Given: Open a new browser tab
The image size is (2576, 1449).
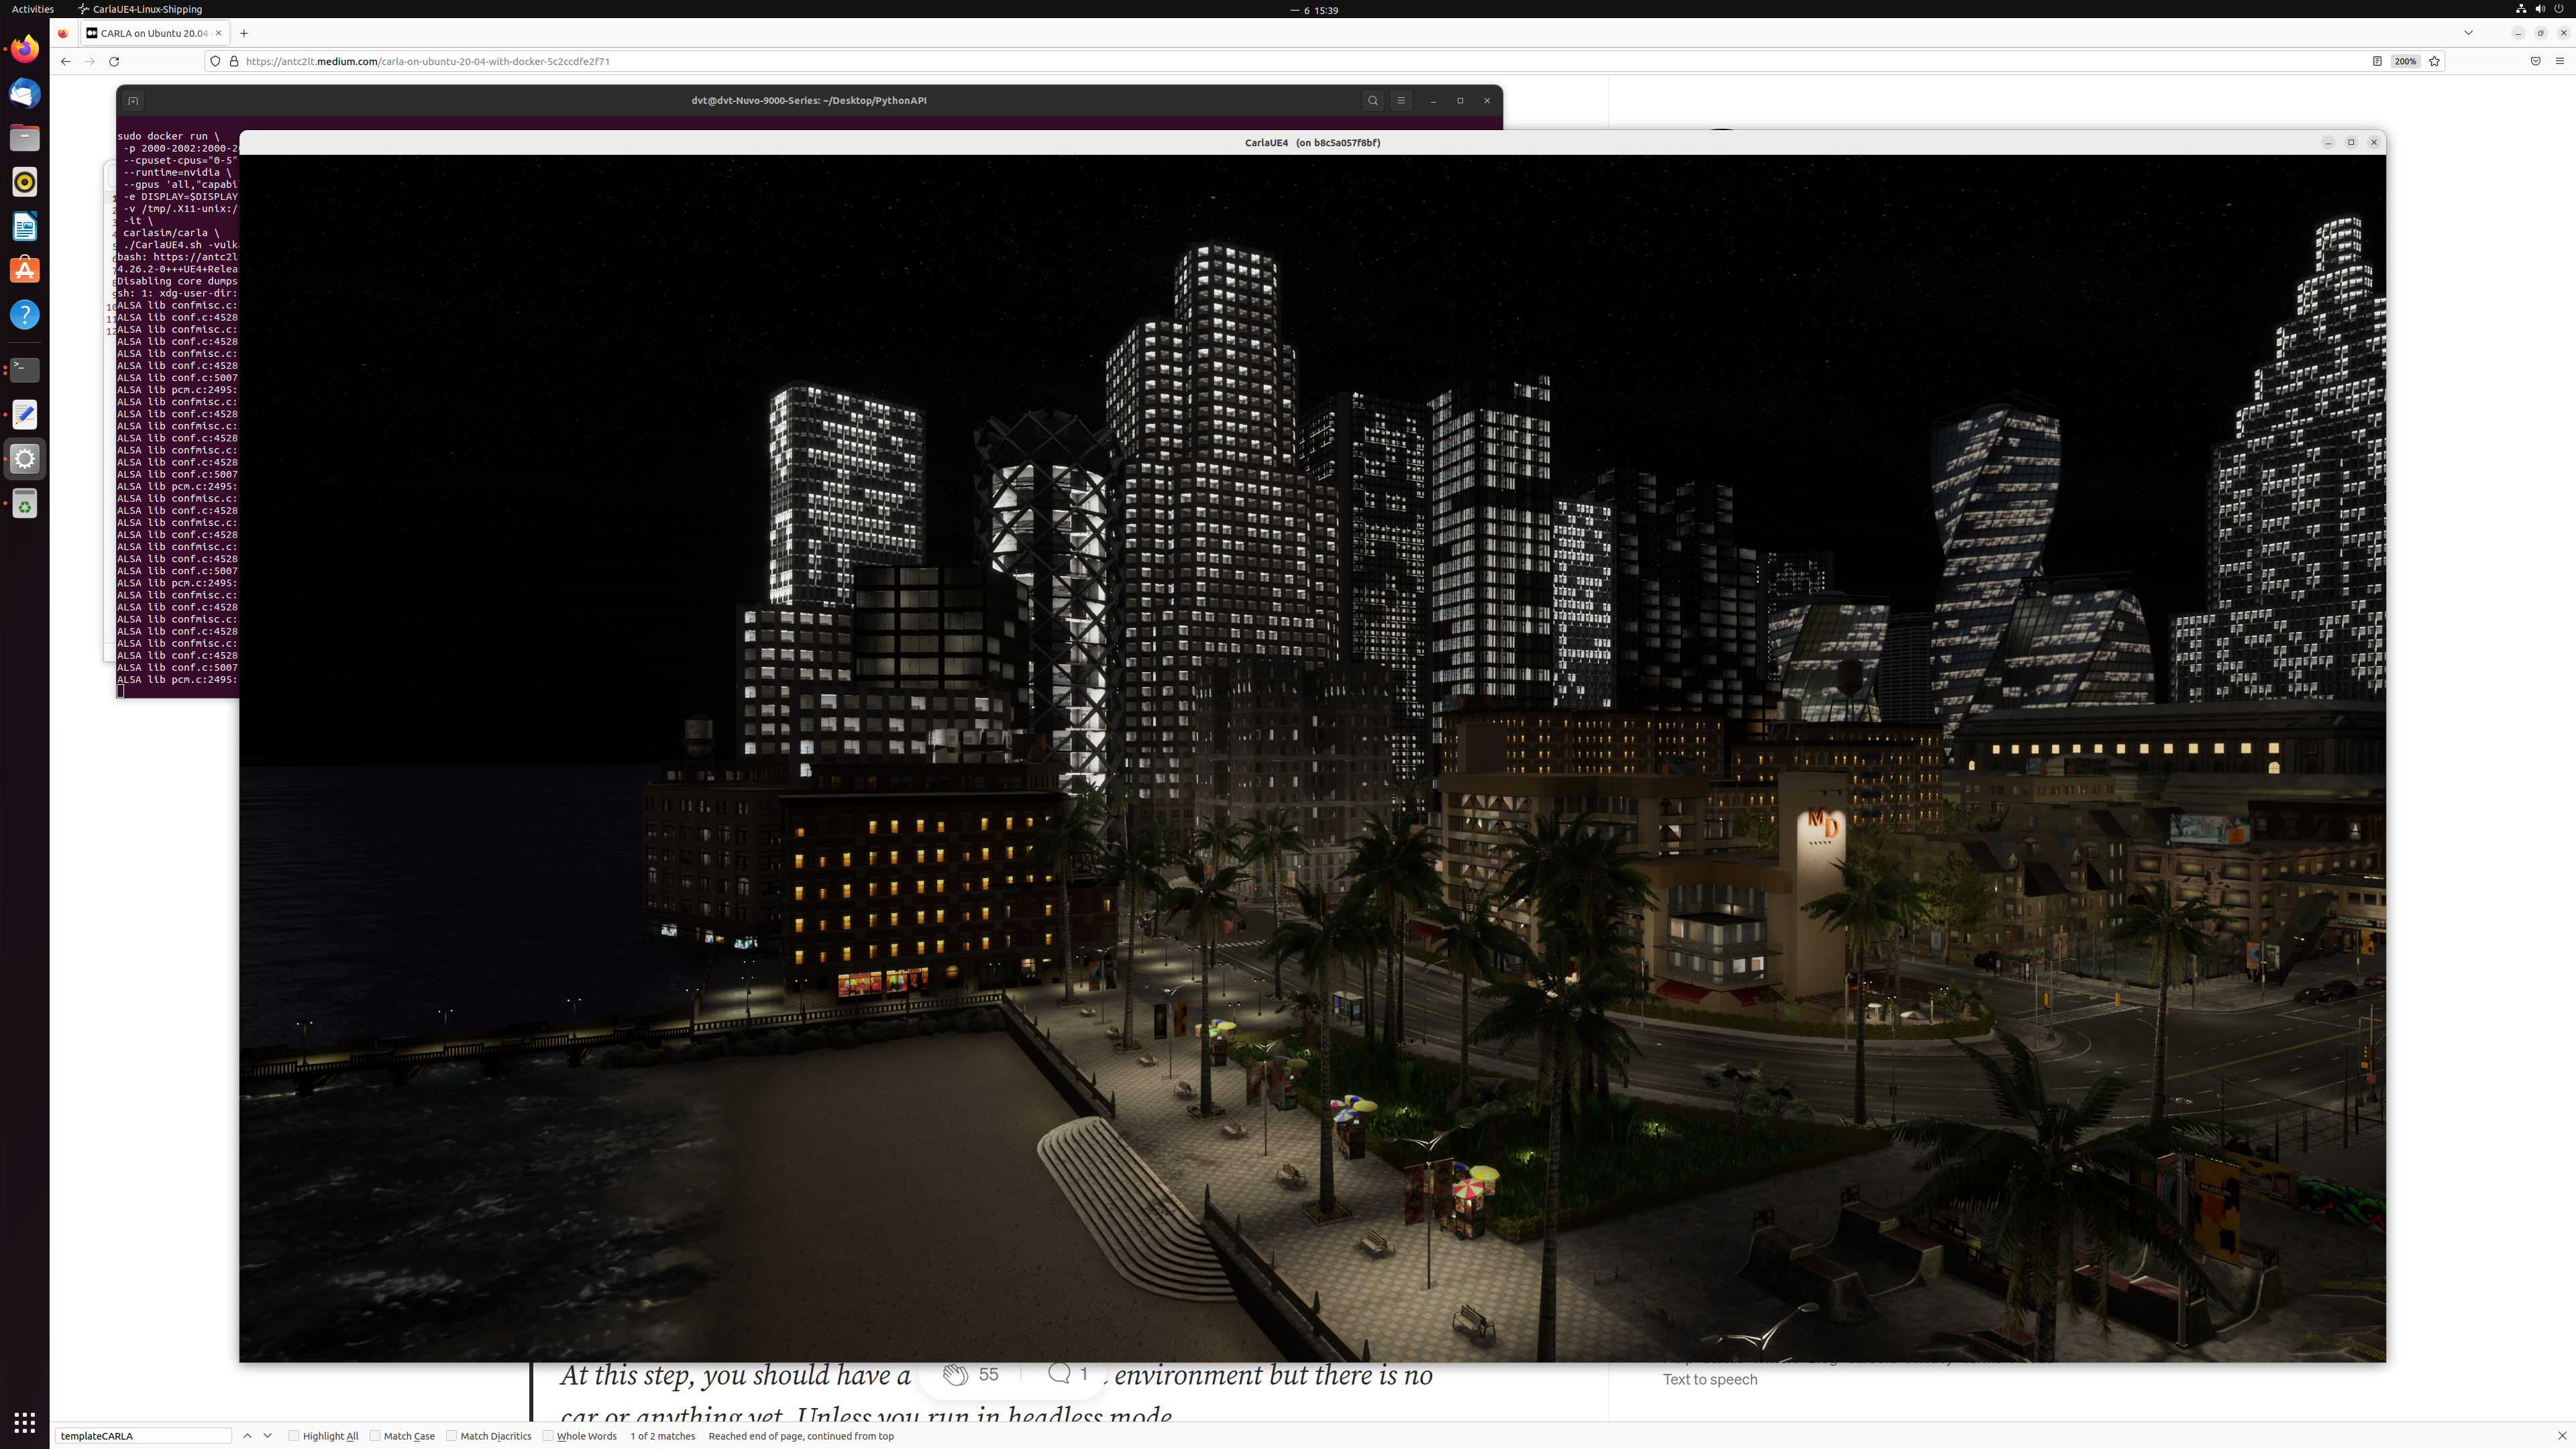Looking at the screenshot, I should click(244, 33).
